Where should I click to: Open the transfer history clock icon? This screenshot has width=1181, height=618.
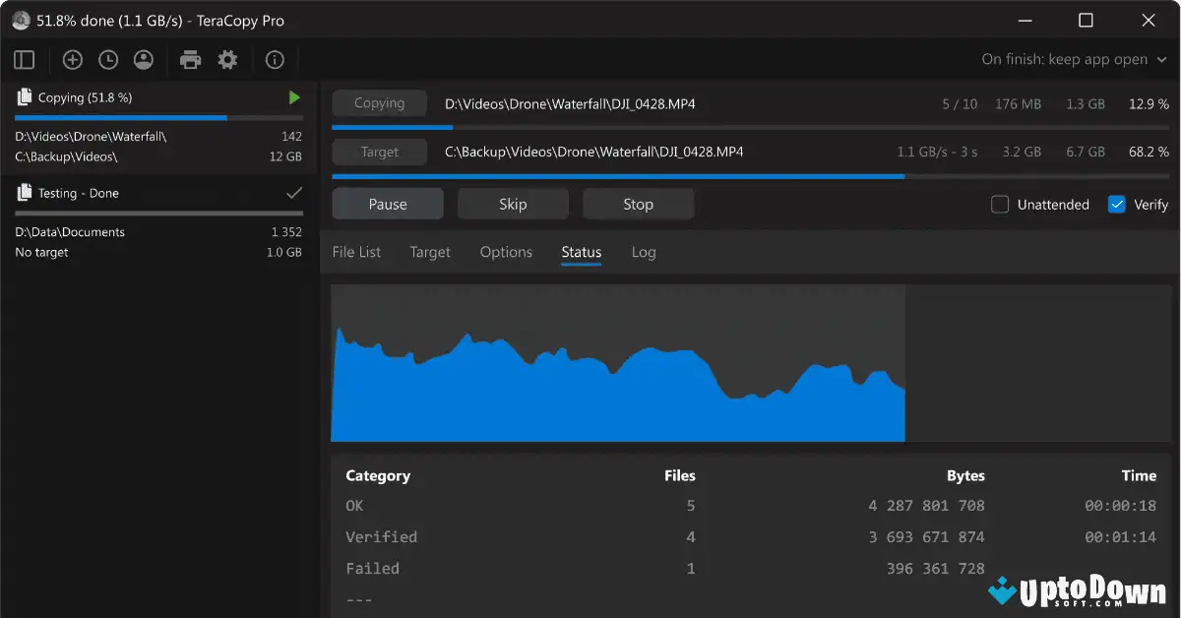pyautogui.click(x=108, y=59)
